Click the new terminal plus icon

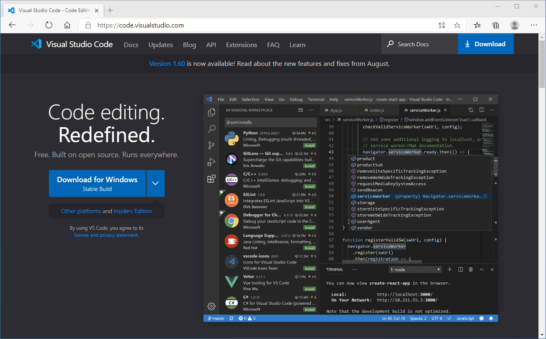[x=449, y=269]
